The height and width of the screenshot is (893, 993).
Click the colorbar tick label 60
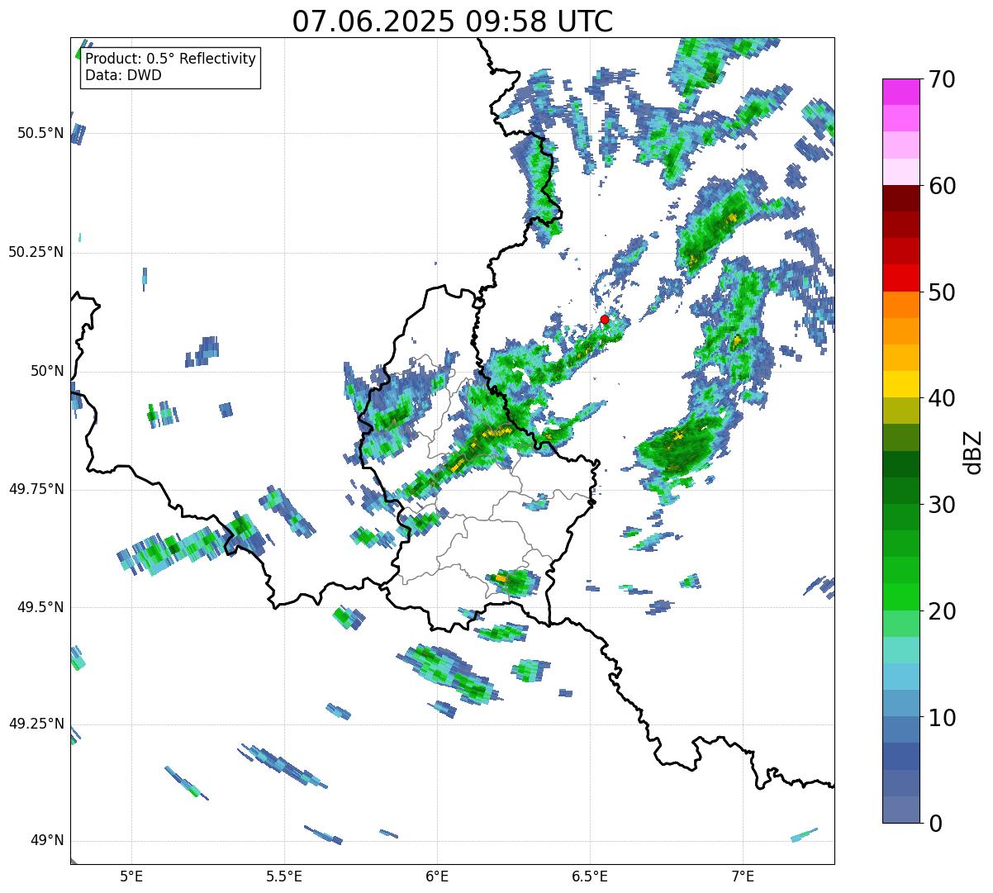pos(942,186)
